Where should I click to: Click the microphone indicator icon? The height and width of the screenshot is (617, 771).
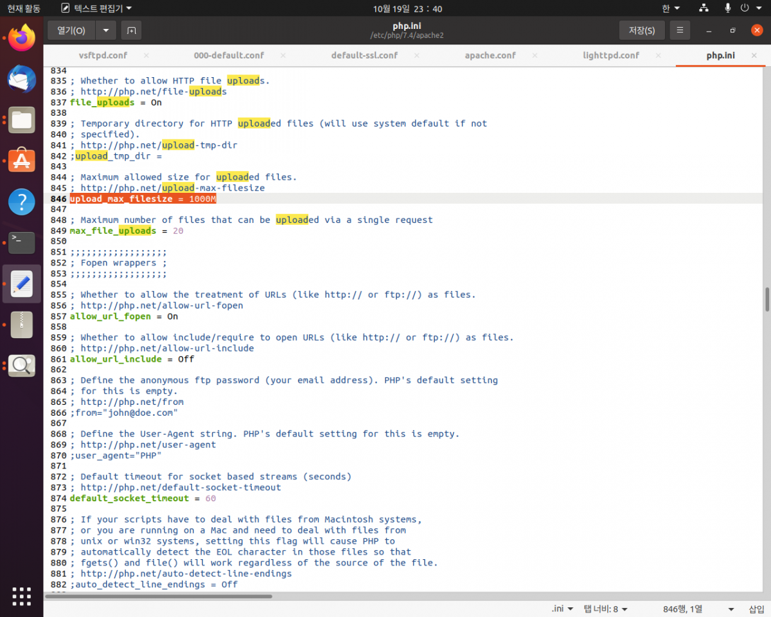pyautogui.click(x=728, y=8)
